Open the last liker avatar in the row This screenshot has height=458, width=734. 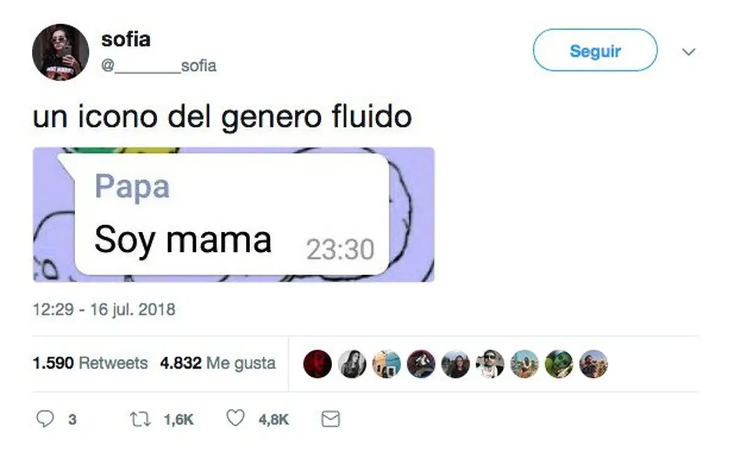593,364
